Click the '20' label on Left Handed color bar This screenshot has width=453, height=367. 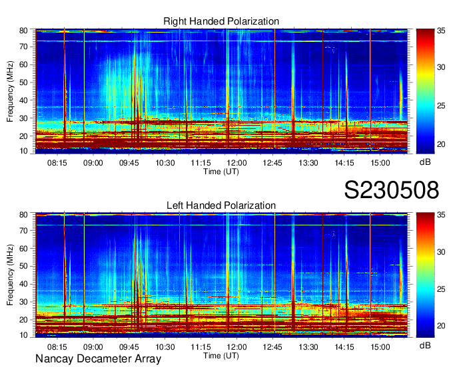[x=441, y=326]
